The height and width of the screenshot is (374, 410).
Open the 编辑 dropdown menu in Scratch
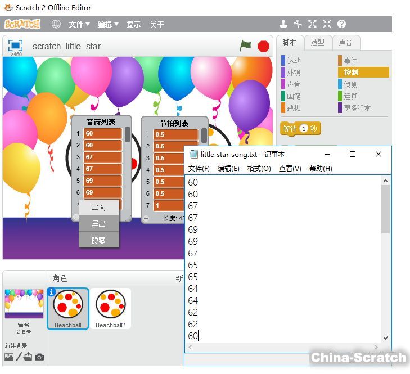[108, 24]
